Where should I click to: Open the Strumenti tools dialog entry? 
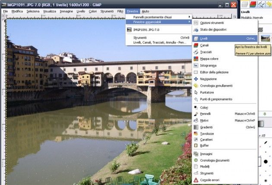225,173
